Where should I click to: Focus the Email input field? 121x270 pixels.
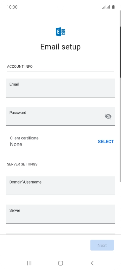pos(60,88)
